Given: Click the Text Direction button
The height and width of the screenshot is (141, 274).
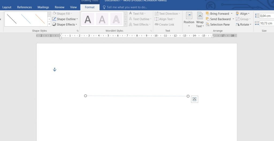Looking at the screenshot, I should point(167,14).
